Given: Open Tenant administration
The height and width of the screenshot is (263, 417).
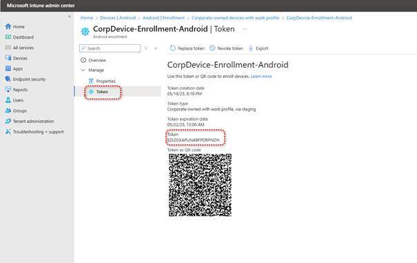Looking at the screenshot, I should pos(30,121).
